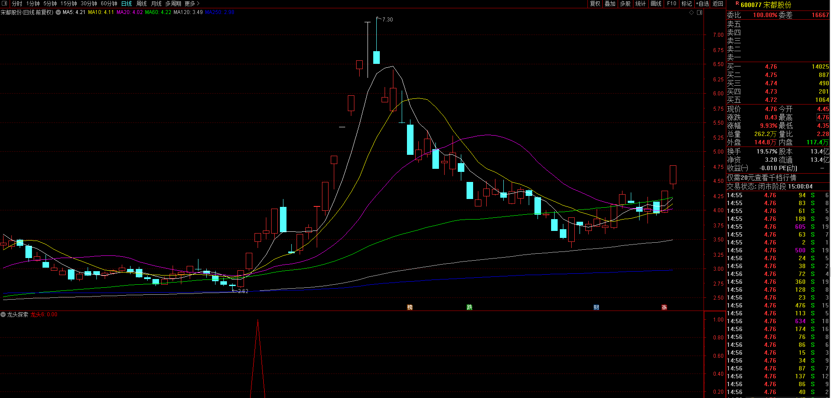This screenshot has width=831, height=398.
Task: Toggle the left sidebar panel icon
Action: click(x=4, y=3)
